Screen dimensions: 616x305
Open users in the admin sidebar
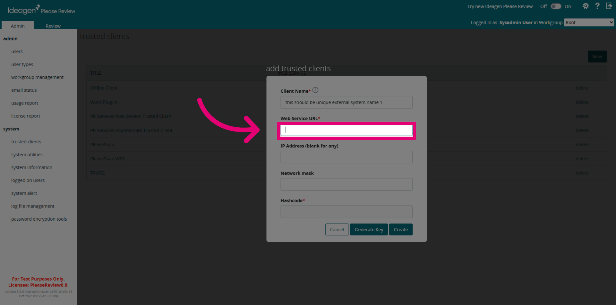(x=17, y=52)
